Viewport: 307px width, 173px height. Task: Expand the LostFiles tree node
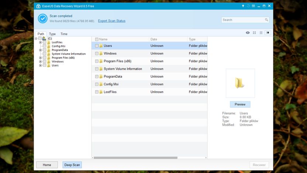(x=40, y=42)
